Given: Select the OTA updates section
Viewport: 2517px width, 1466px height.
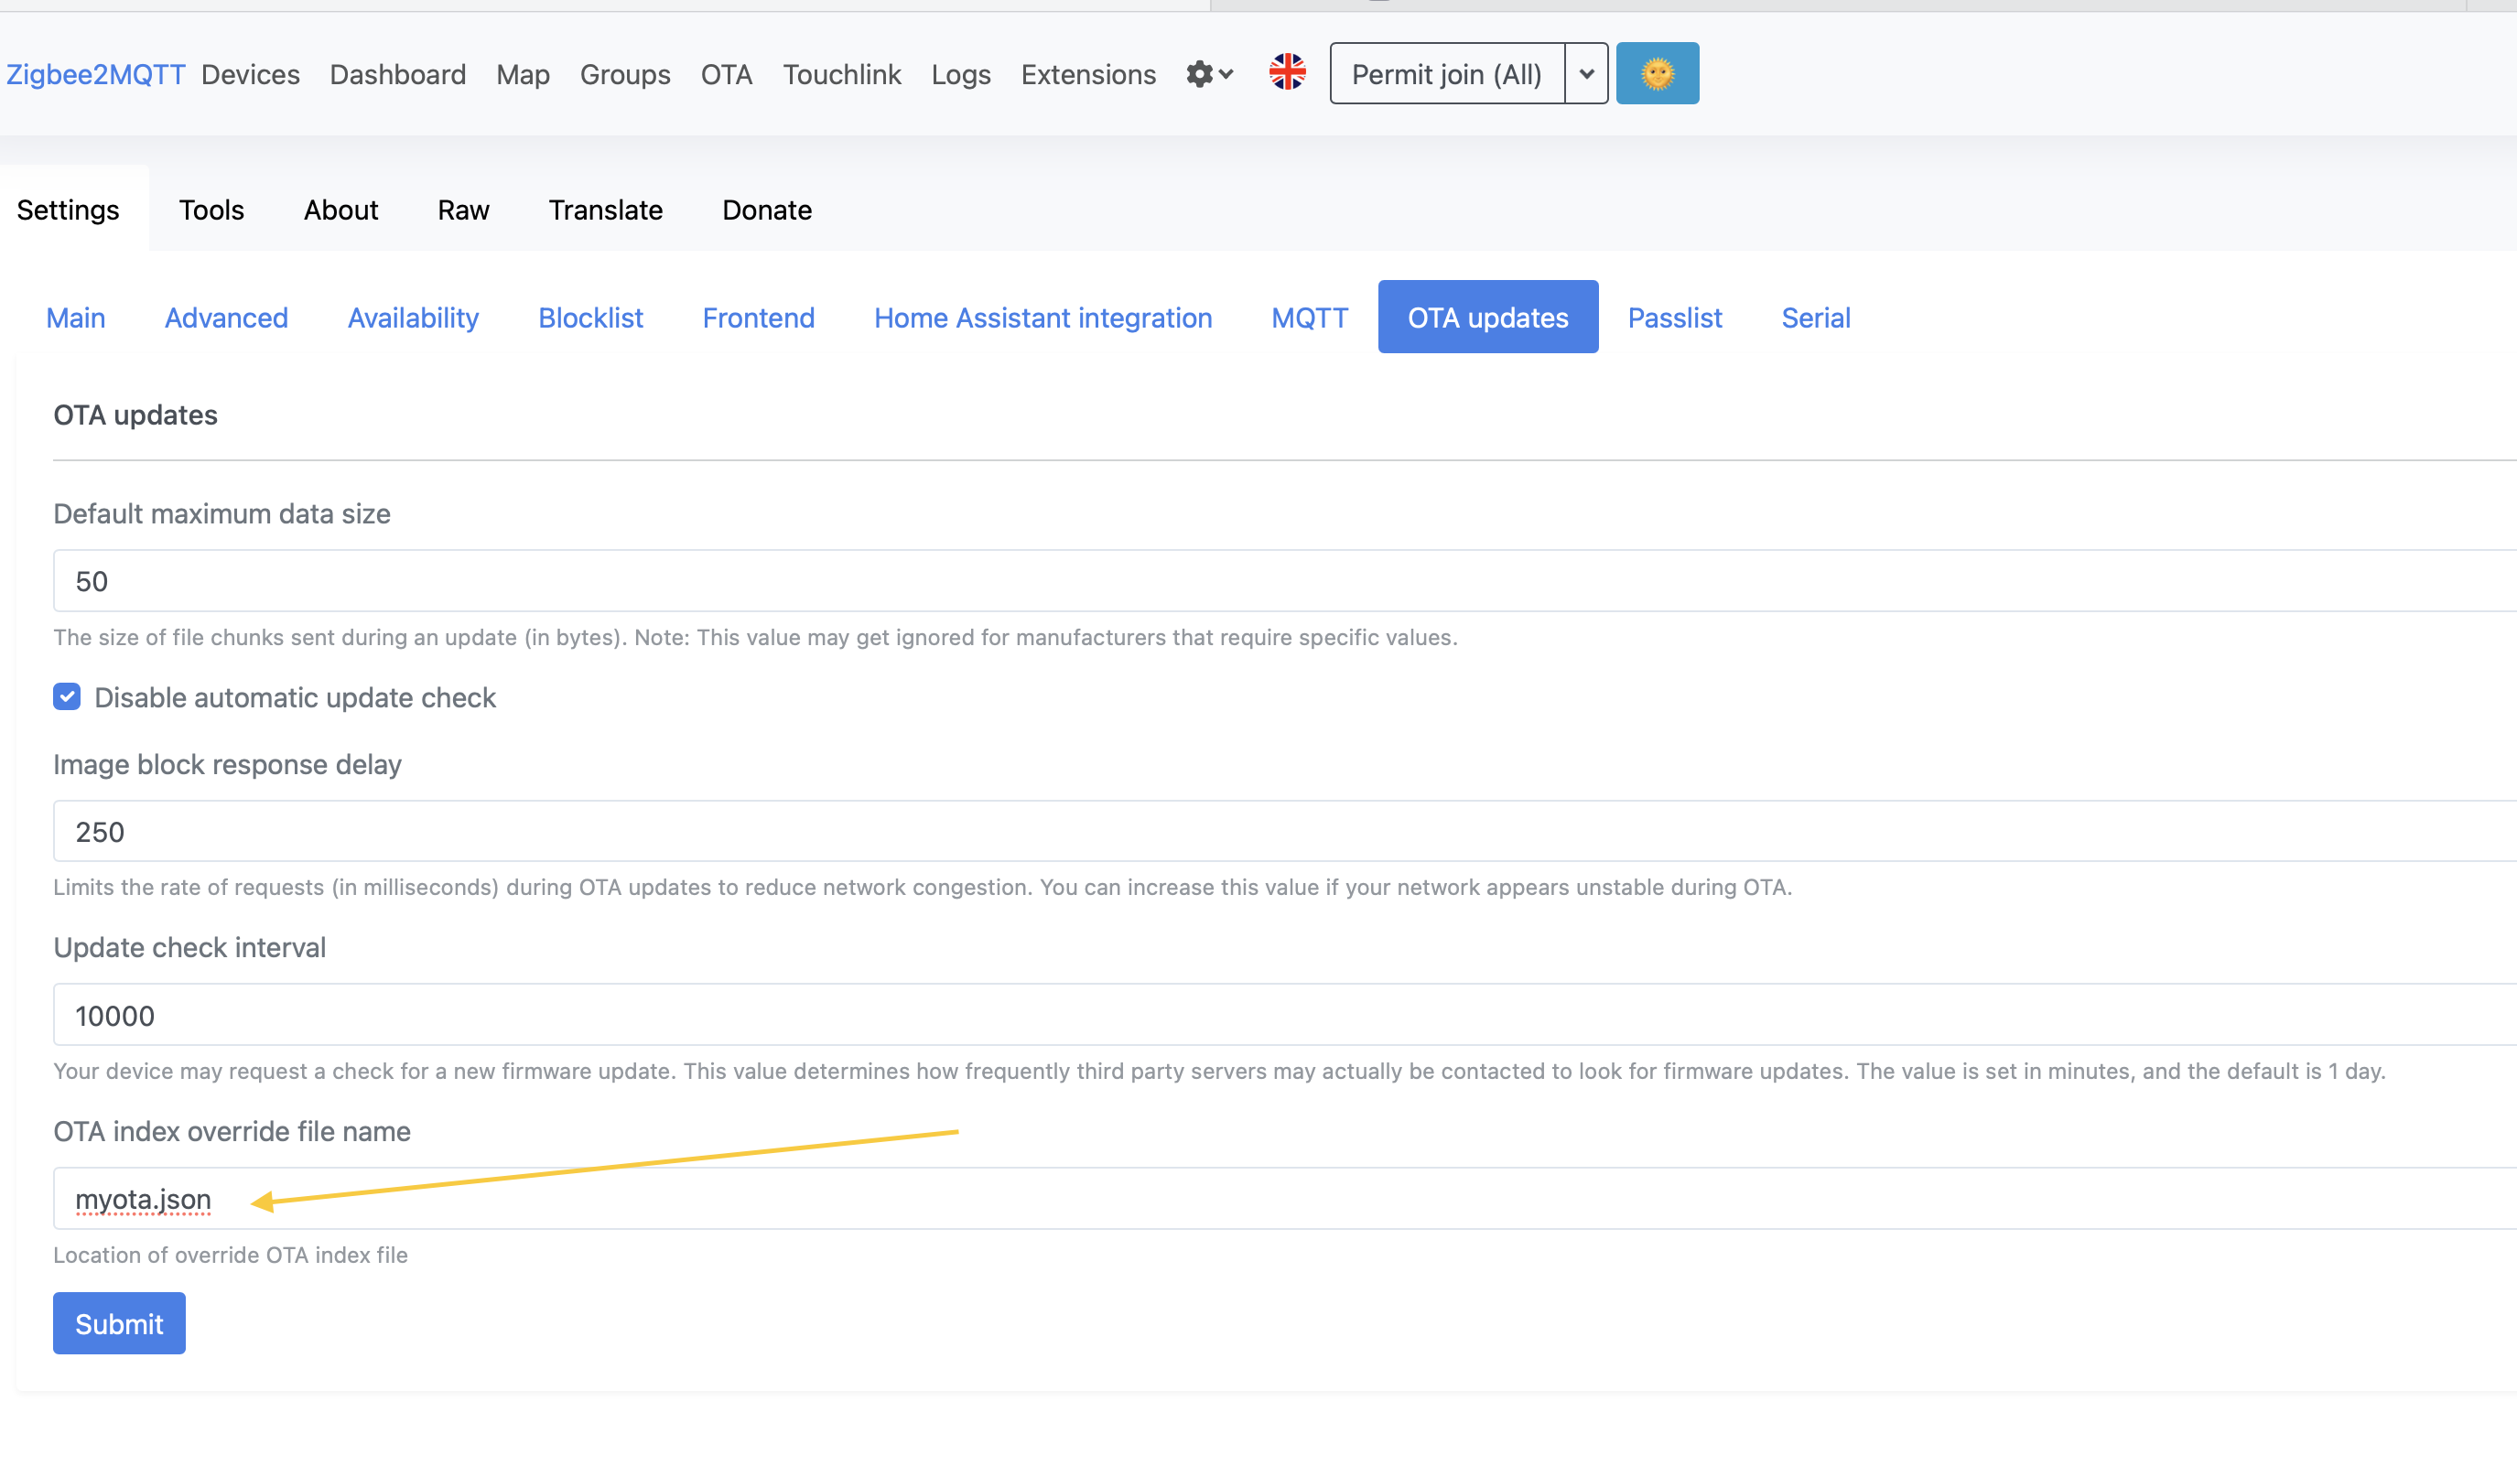Looking at the screenshot, I should pos(1488,318).
